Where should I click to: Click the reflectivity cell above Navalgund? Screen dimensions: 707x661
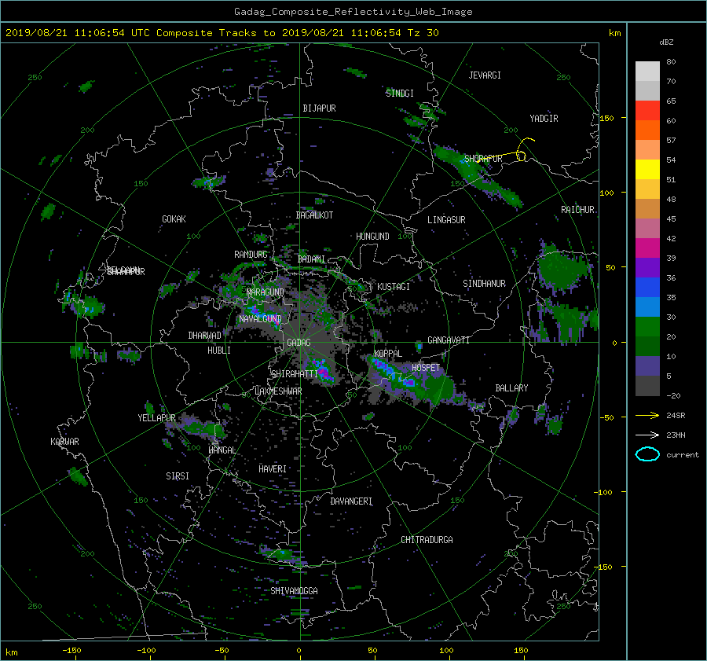coord(254,310)
